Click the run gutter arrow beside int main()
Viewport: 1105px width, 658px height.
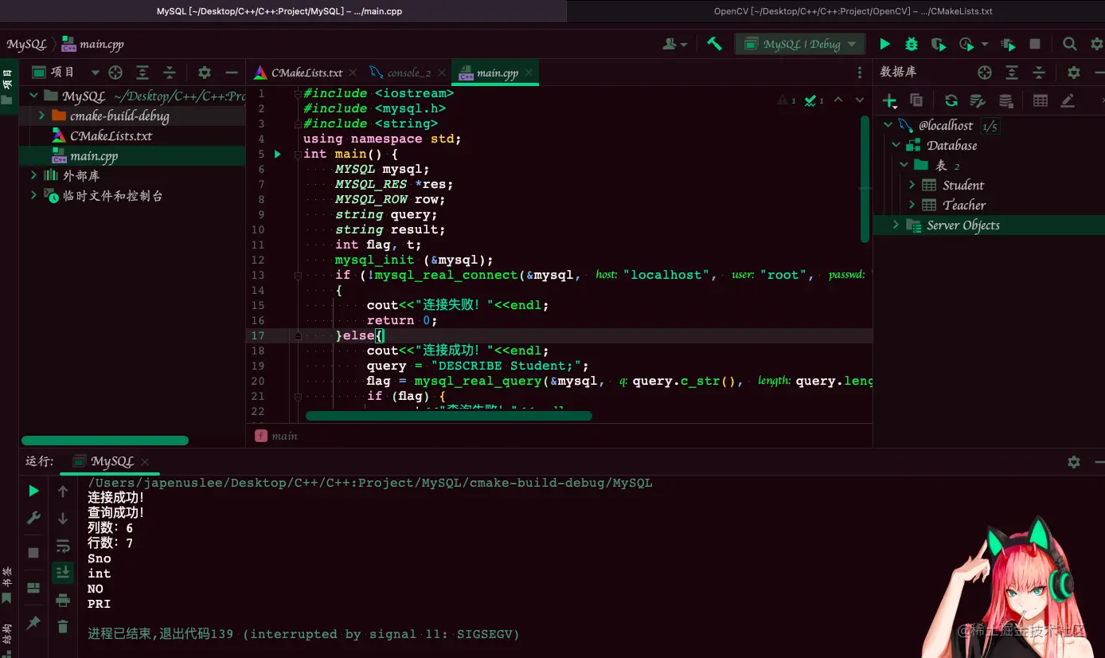pos(277,154)
